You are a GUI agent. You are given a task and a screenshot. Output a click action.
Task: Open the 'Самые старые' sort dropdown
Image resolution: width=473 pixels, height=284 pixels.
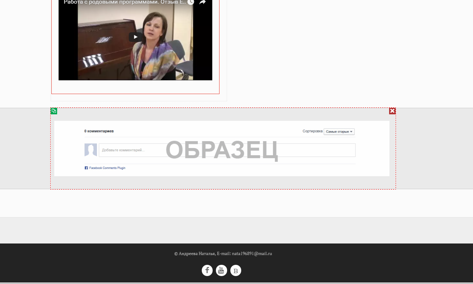(339, 132)
